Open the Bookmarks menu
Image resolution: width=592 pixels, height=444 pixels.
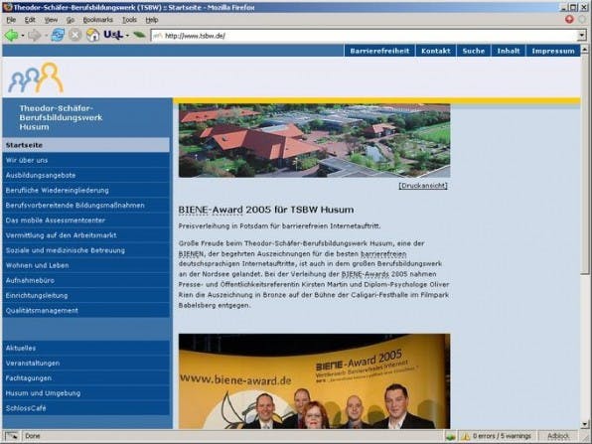[x=97, y=20]
